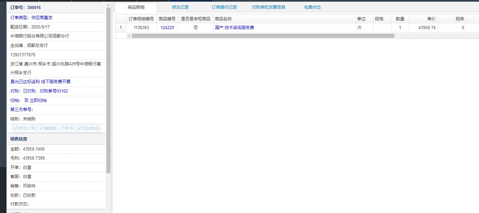The height and width of the screenshot is (213, 479).
Task: Open the 国产 技术咨询服务费 product link
Action: coord(234,28)
